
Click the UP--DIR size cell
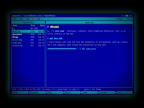click(34, 29)
